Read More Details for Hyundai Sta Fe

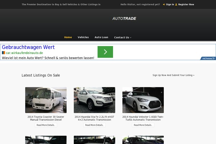tap(94, 125)
